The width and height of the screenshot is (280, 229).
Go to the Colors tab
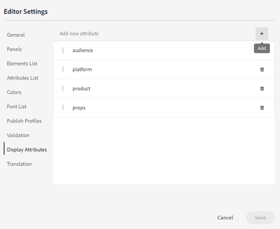[x=14, y=92]
